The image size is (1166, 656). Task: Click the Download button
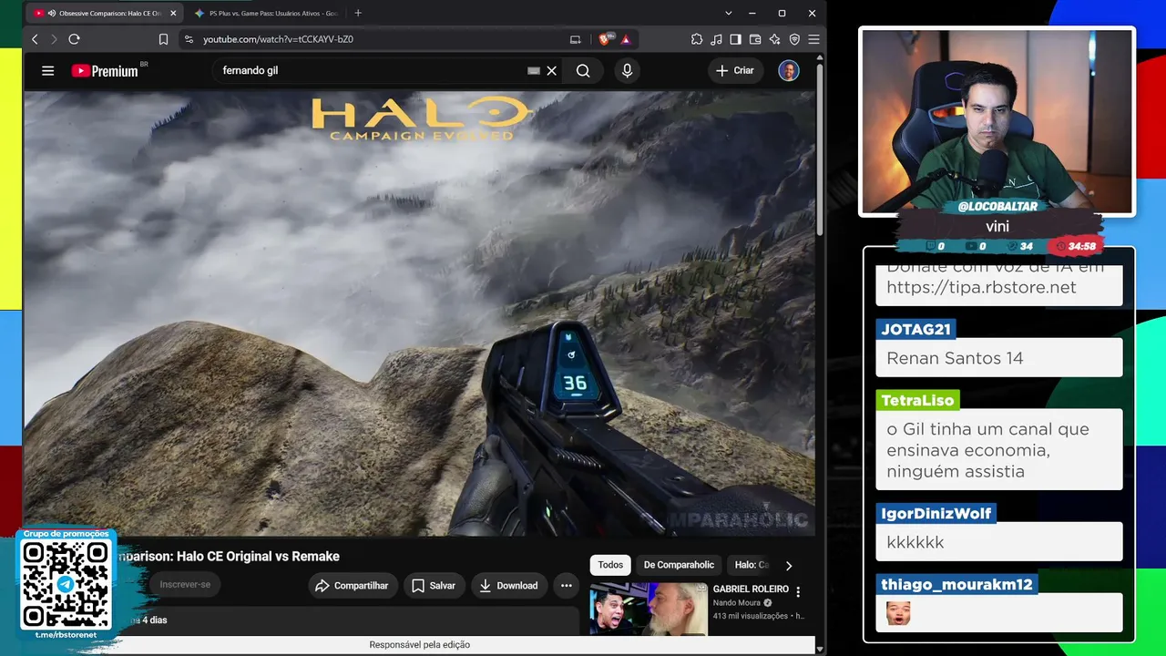[508, 586]
